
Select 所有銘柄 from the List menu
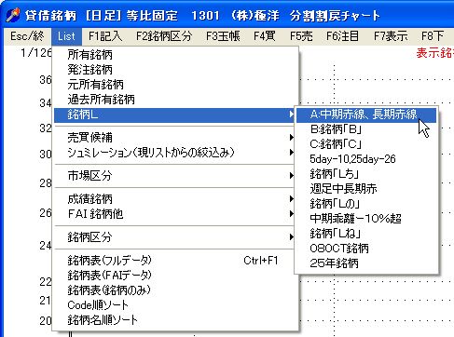175,55
